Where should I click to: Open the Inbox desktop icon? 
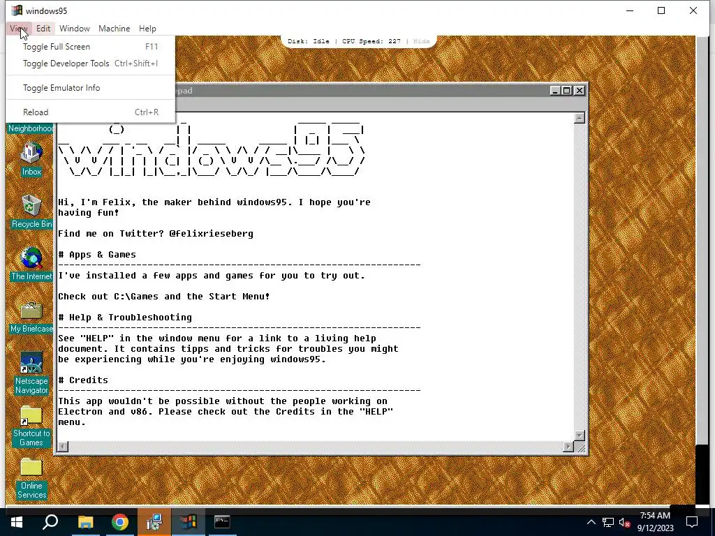tap(31, 158)
